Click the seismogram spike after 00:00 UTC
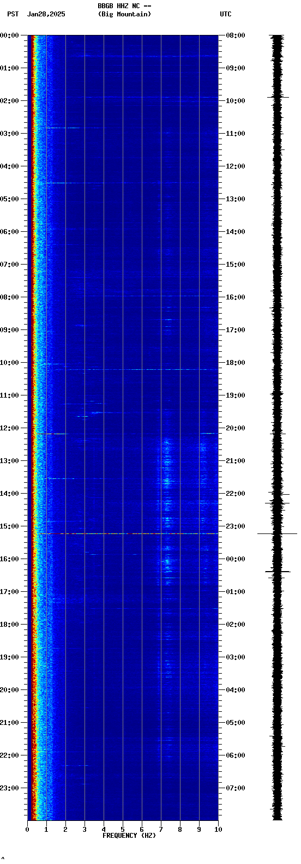The width and height of the screenshot is (301, 864). click(x=278, y=572)
